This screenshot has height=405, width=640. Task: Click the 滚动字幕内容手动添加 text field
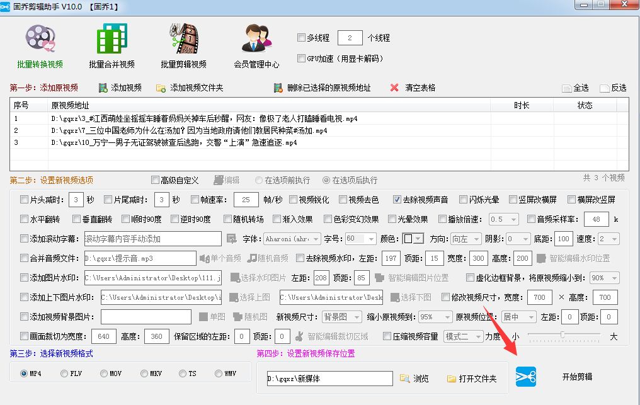pos(152,239)
